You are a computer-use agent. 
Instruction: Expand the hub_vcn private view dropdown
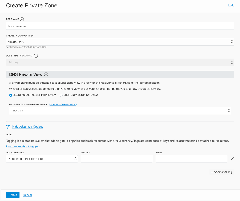[x=120, y=110]
